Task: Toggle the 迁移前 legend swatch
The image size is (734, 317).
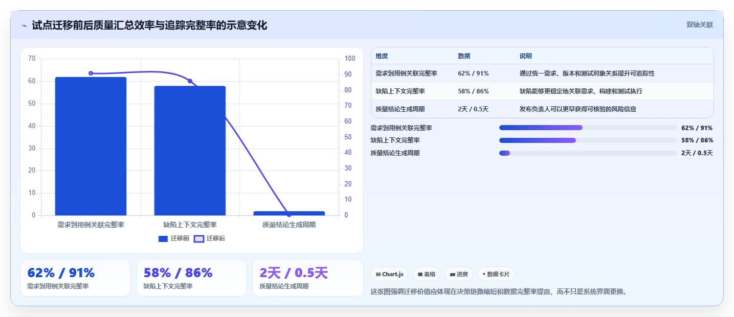Action: tap(163, 238)
